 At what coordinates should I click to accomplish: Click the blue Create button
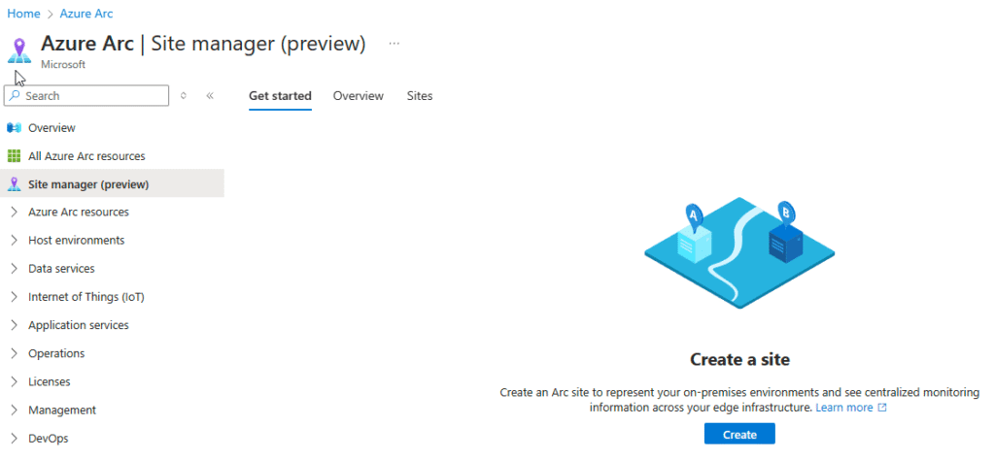(739, 435)
